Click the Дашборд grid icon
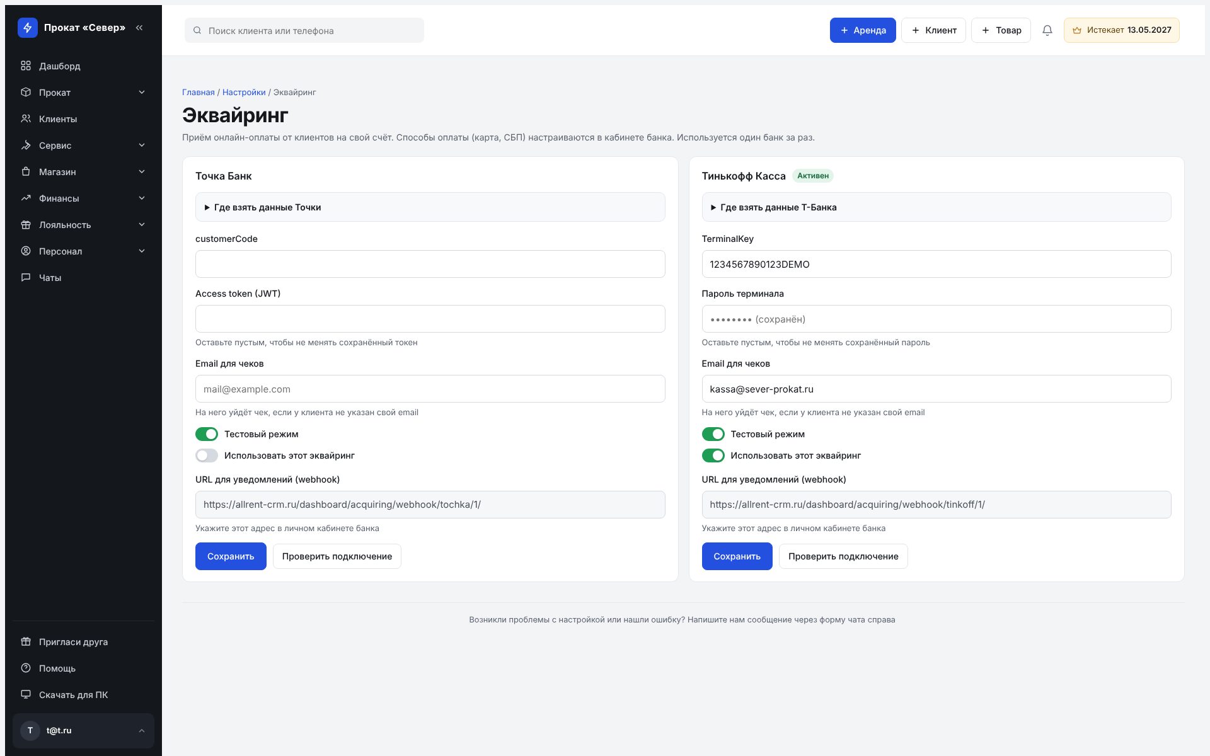Image resolution: width=1210 pixels, height=756 pixels. click(26, 66)
